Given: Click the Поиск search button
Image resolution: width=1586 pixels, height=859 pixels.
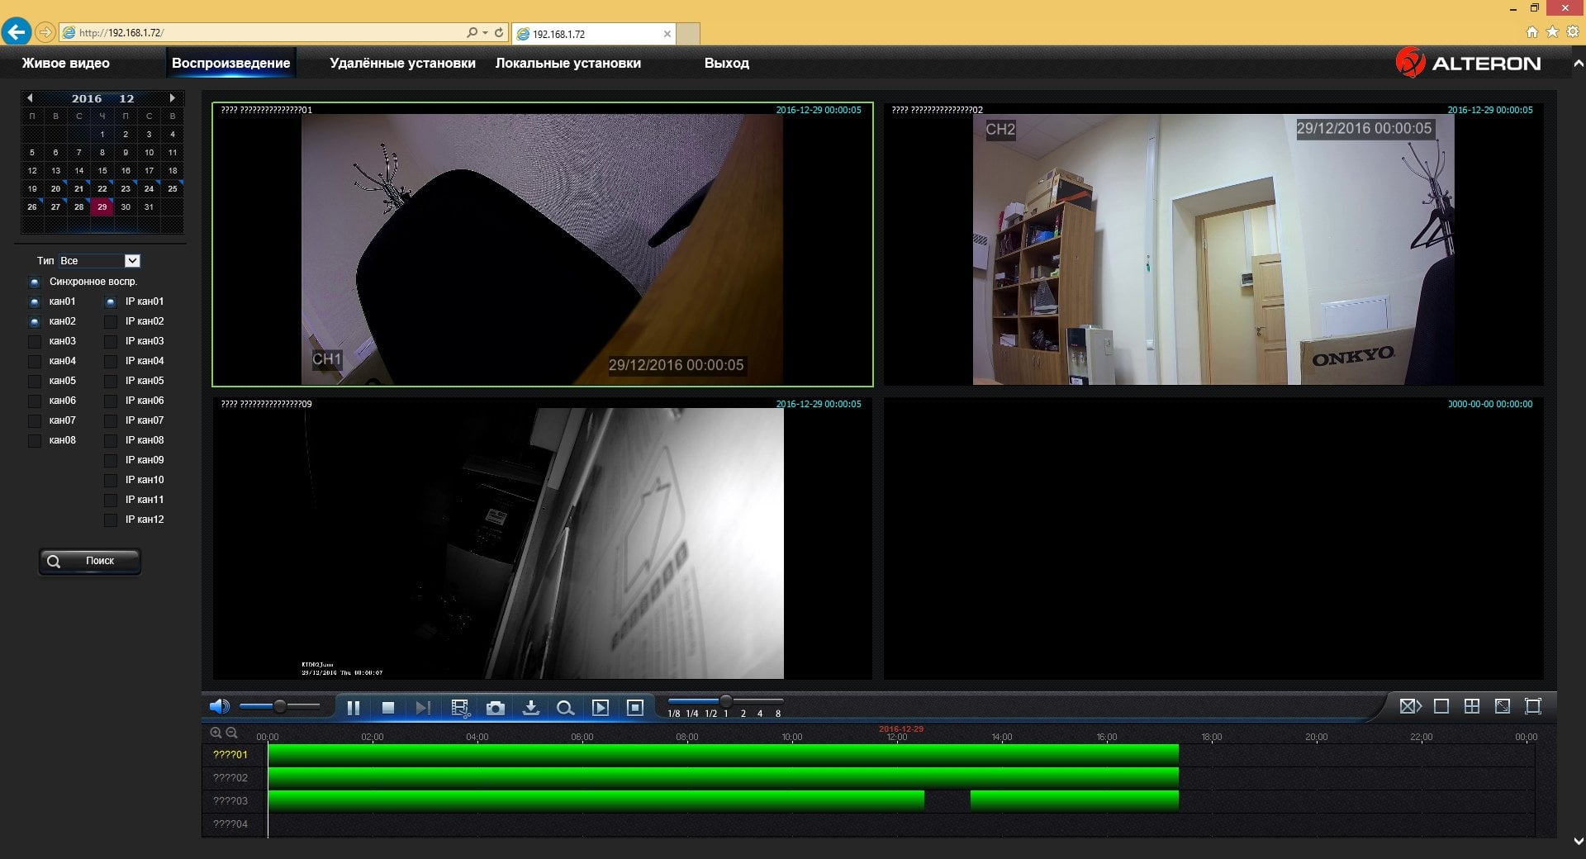Looking at the screenshot, I should [90, 561].
